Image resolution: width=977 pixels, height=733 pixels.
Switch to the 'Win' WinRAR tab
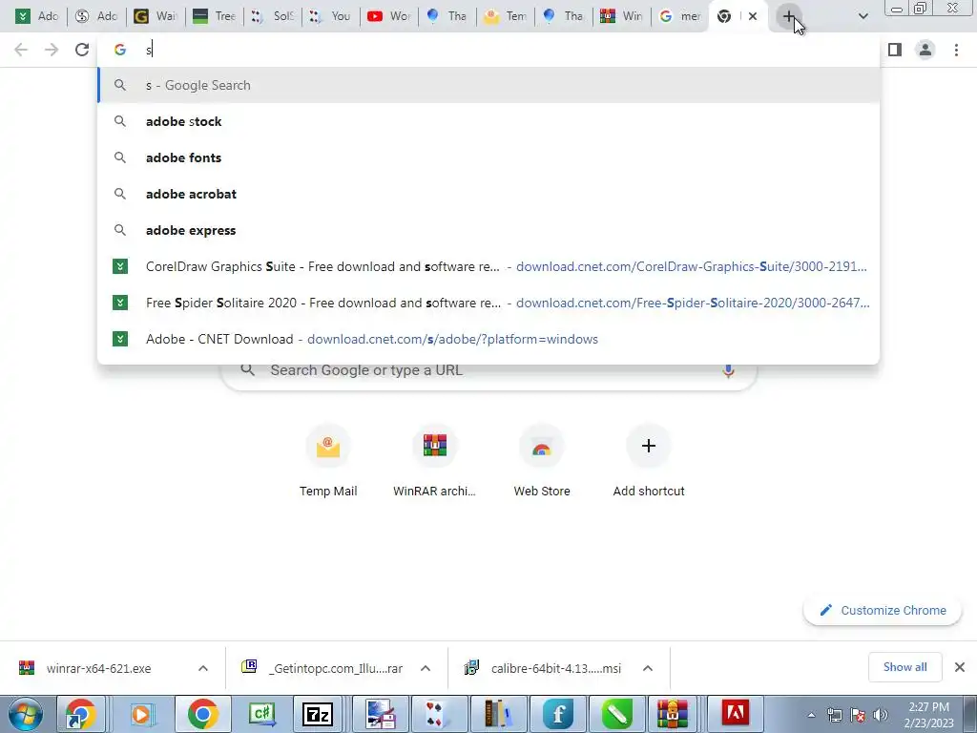click(x=622, y=16)
